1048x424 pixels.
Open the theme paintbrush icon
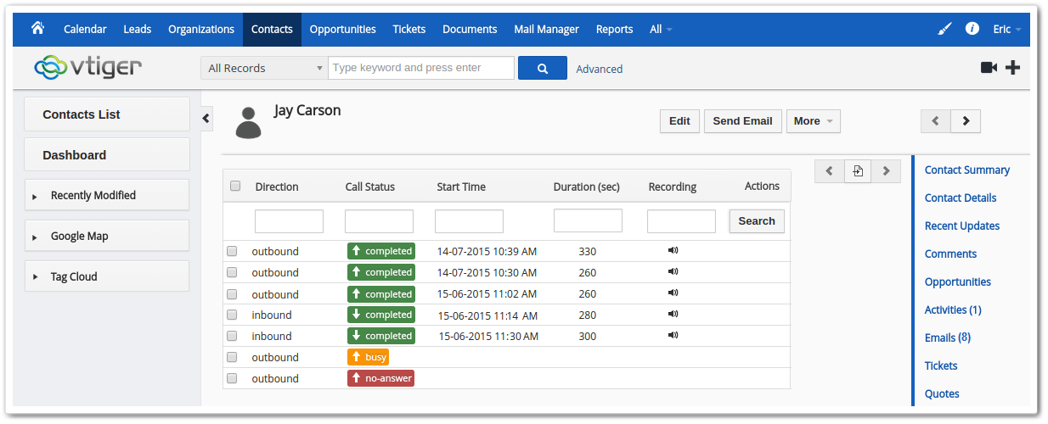944,29
